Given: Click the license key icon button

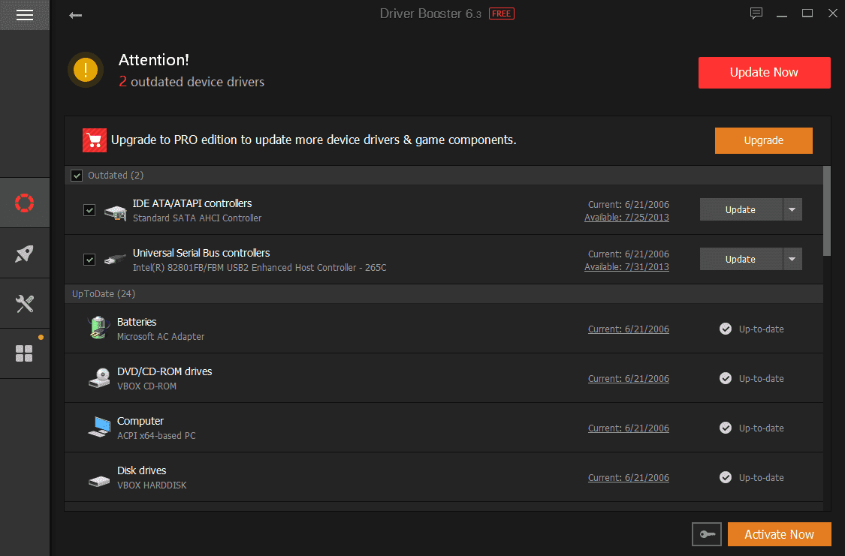Looking at the screenshot, I should pos(707,534).
